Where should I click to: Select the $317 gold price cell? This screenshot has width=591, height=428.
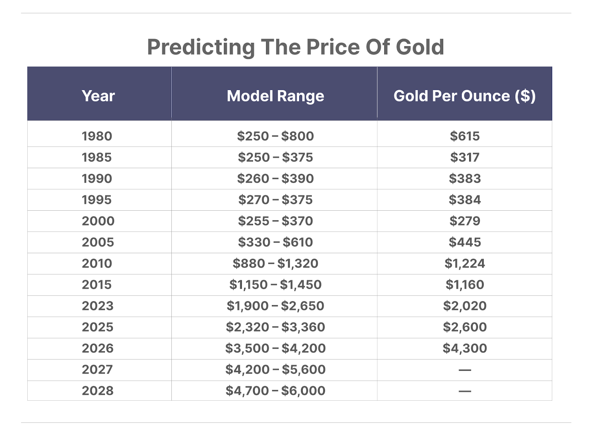tap(464, 158)
